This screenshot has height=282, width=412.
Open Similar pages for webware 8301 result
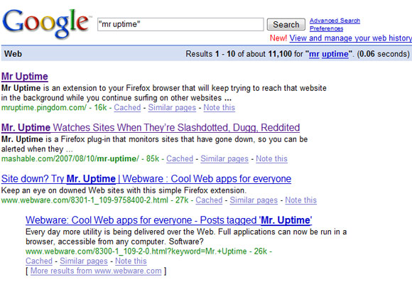(254, 200)
